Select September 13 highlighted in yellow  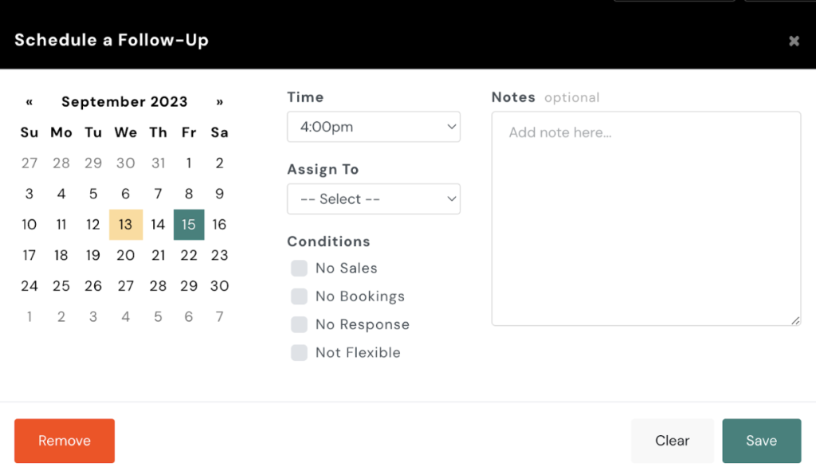tap(125, 225)
